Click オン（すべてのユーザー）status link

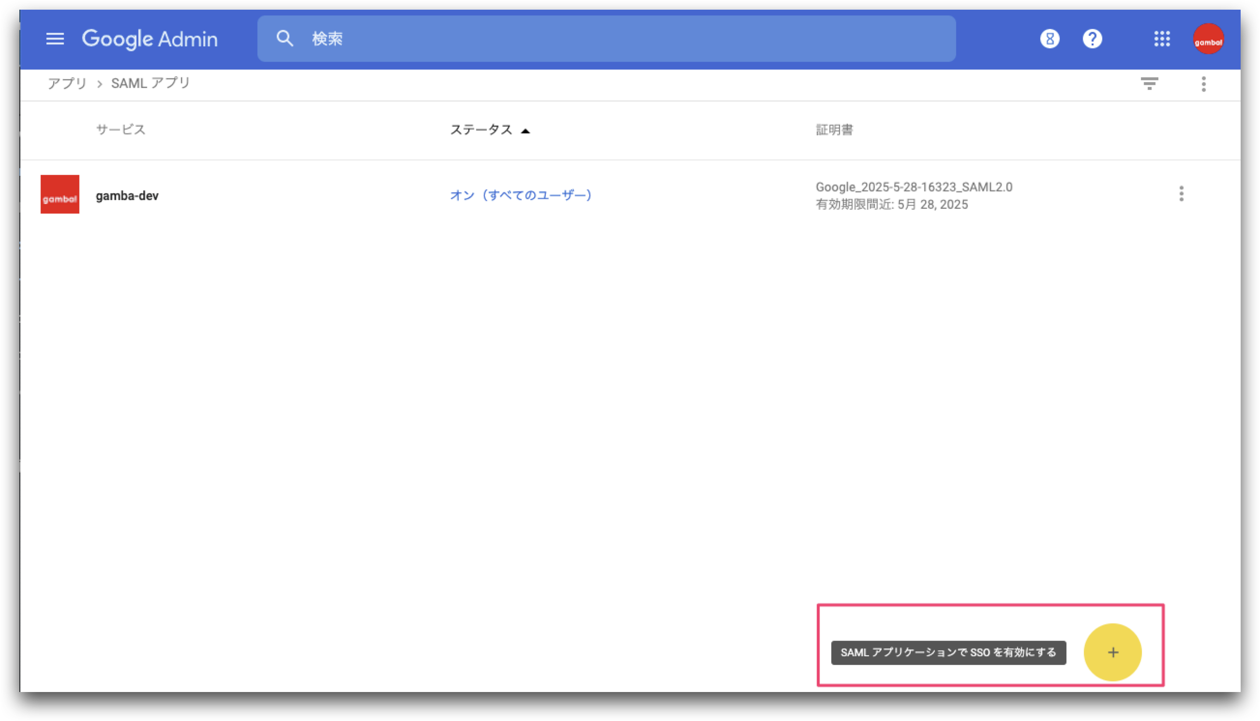[521, 195]
